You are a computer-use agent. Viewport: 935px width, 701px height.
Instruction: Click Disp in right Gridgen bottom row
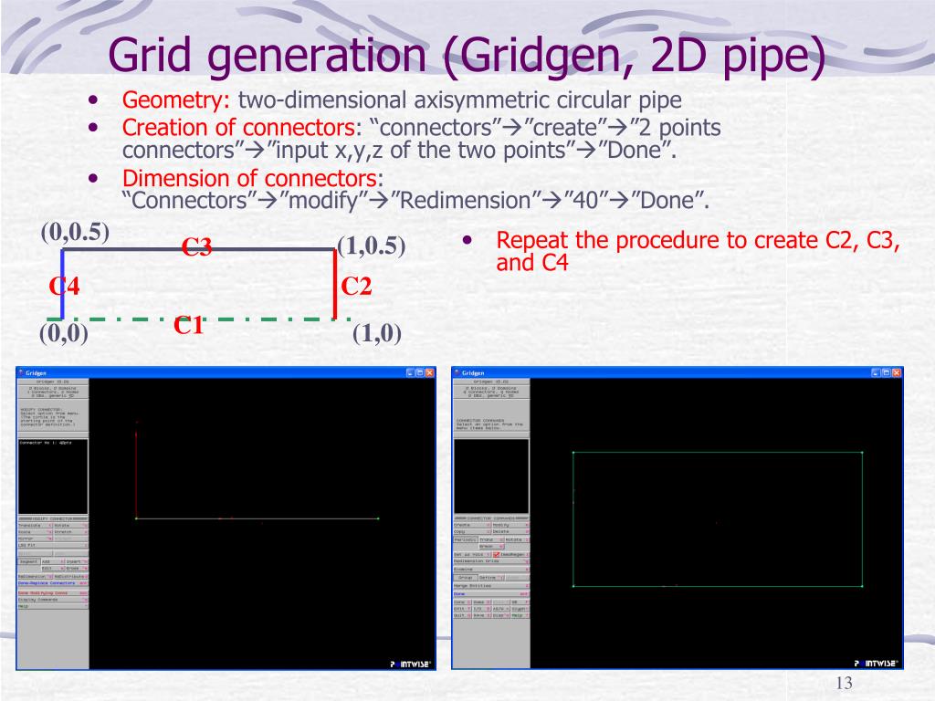[500, 615]
